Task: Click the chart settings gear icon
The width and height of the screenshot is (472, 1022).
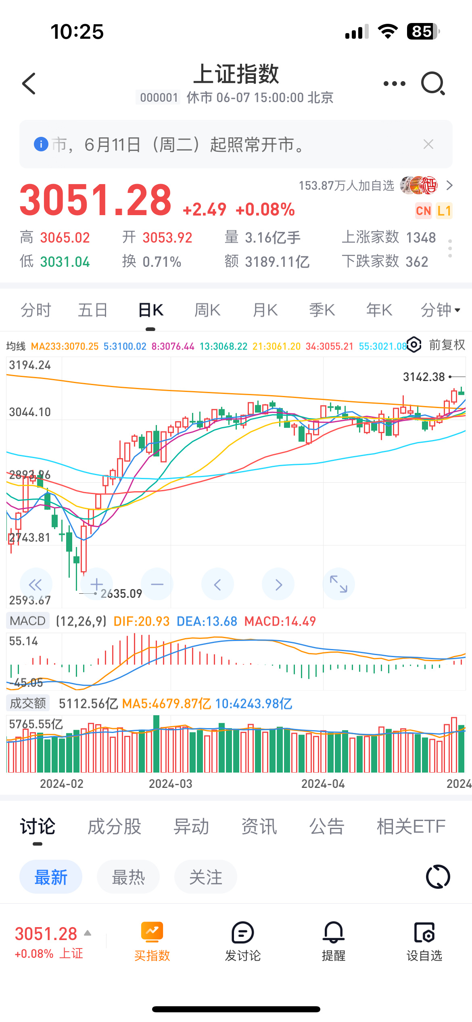Action: click(414, 345)
